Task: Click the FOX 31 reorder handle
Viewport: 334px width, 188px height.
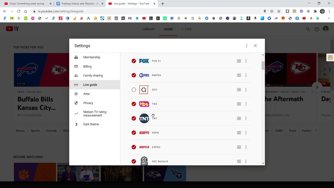Action: [x=239, y=61]
